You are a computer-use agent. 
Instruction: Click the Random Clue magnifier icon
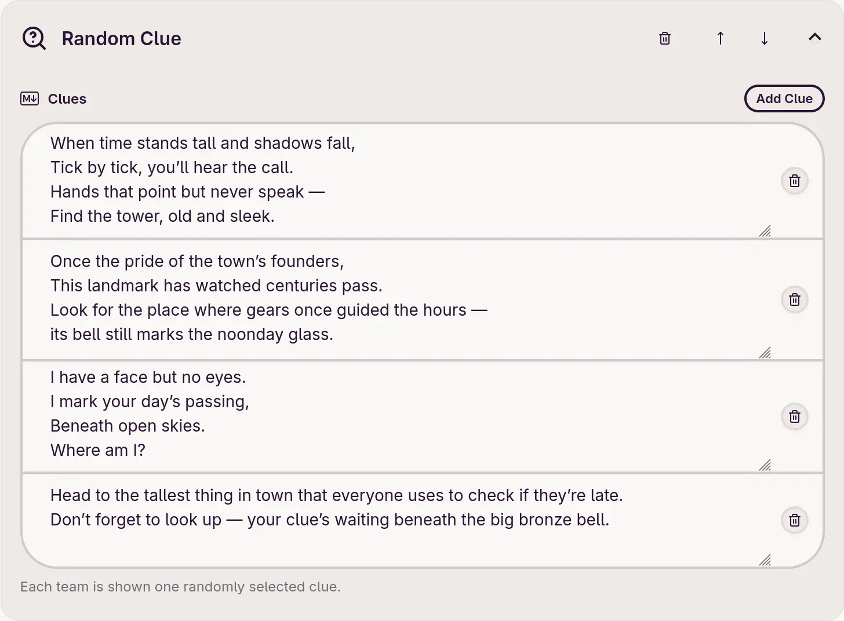pyautogui.click(x=34, y=39)
